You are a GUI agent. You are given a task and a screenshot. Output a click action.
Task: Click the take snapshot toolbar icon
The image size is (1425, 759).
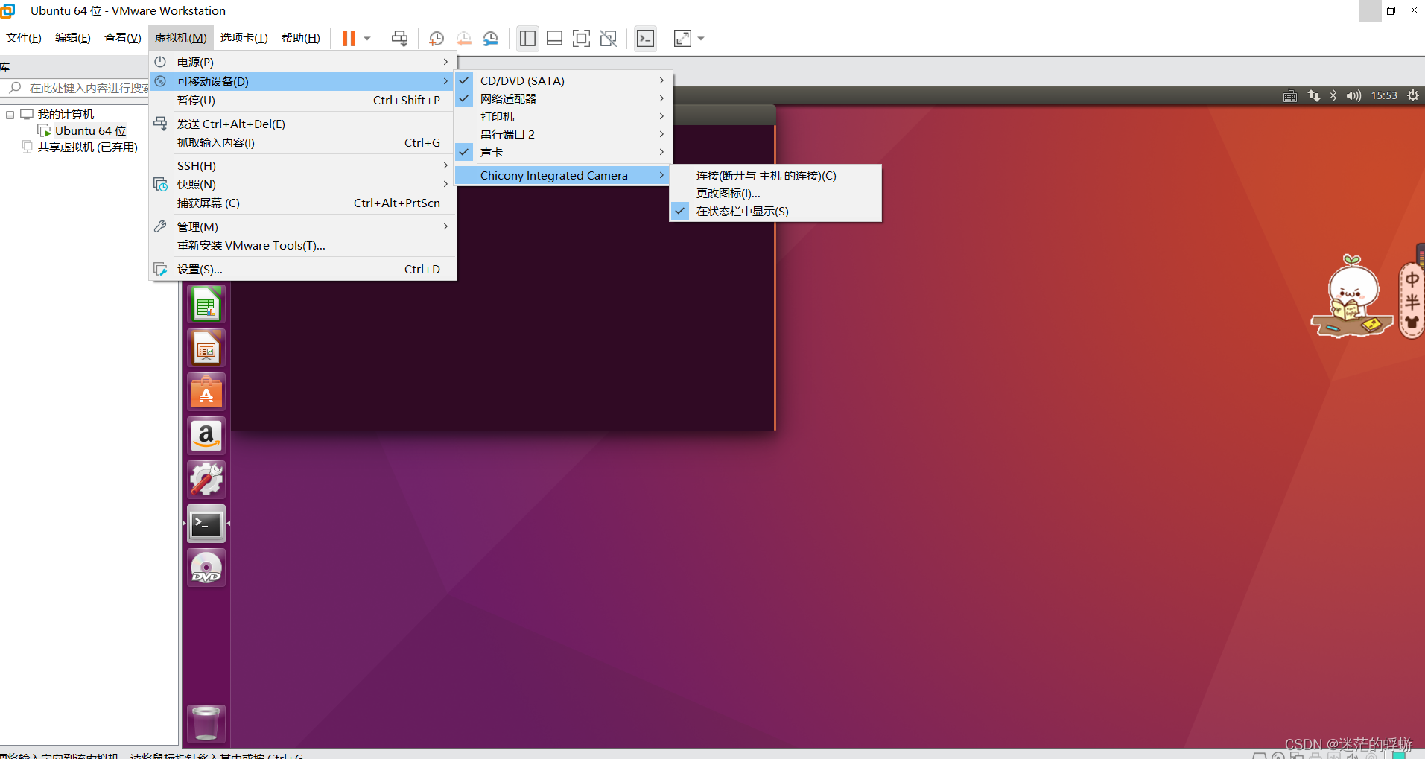(x=437, y=38)
